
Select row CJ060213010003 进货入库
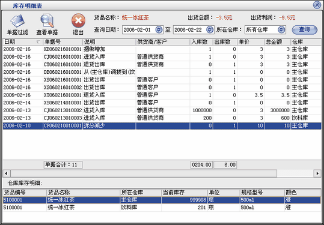pos(162,118)
